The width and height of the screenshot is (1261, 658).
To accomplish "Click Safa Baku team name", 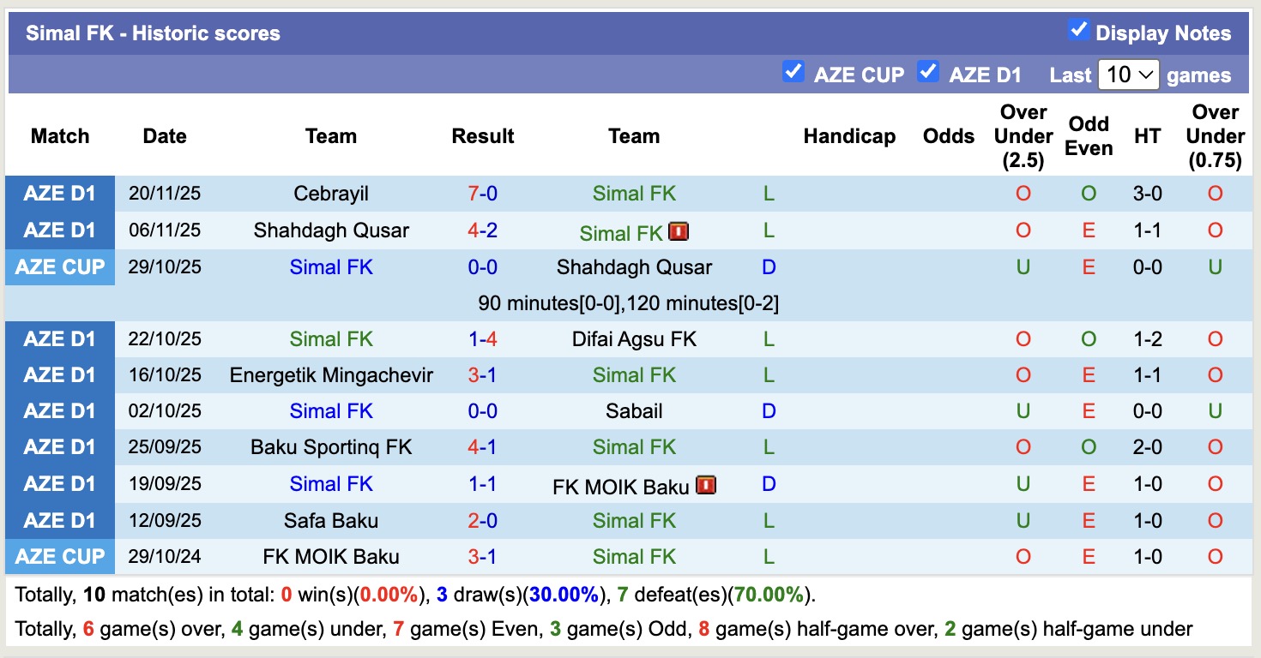I will [x=331, y=521].
